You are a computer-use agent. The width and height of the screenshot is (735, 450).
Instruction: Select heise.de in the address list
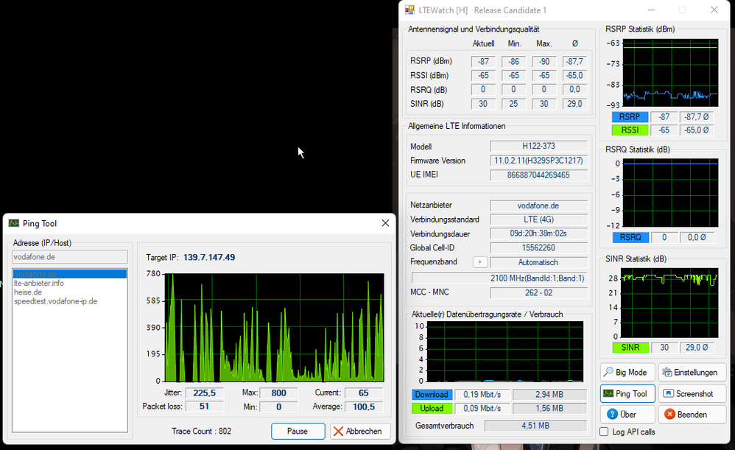[28, 292]
